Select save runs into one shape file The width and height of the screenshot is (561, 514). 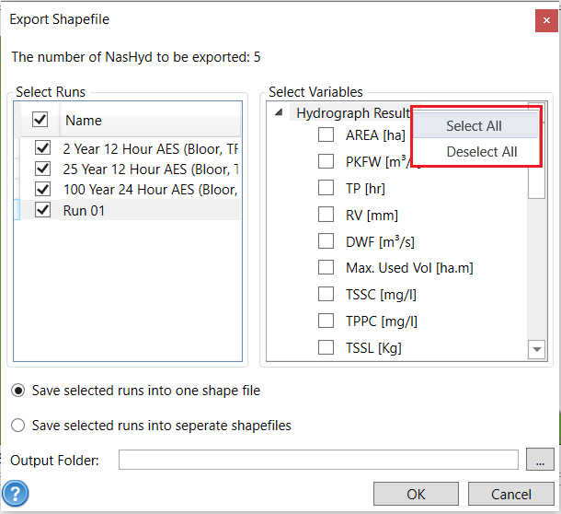pyautogui.click(x=17, y=391)
